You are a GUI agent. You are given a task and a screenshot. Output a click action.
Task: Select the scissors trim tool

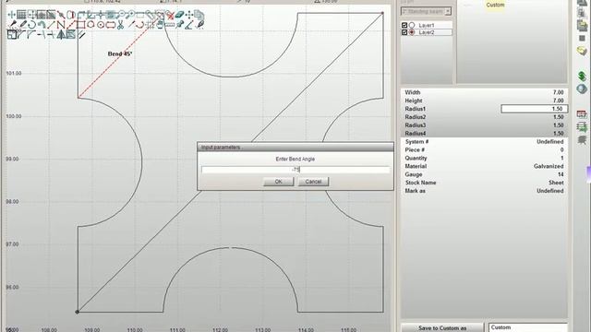click(x=120, y=25)
